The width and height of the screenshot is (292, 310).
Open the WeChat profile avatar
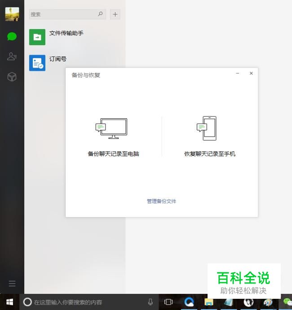pyautogui.click(x=12, y=14)
